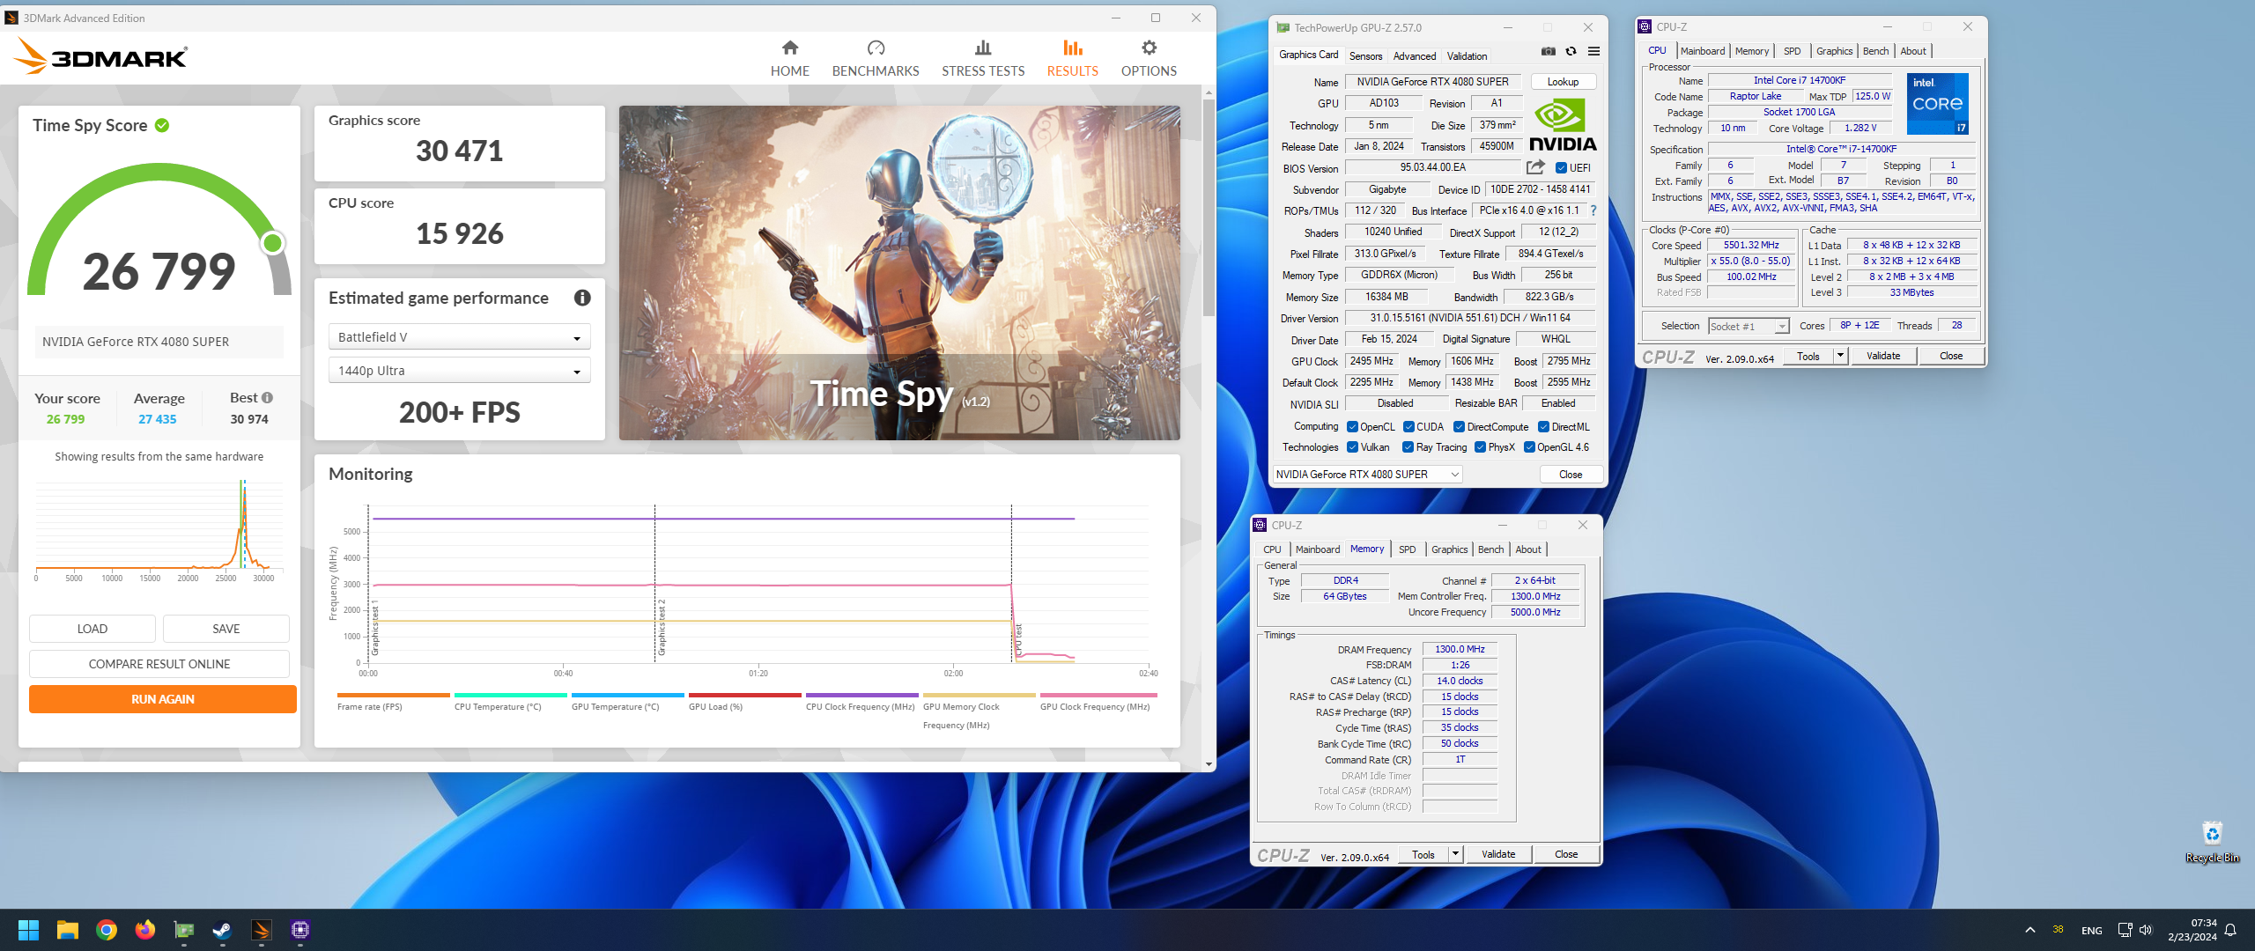2255x951 pixels.
Task: Open GPU selection dropdown in GPU-Z
Action: click(x=1367, y=475)
